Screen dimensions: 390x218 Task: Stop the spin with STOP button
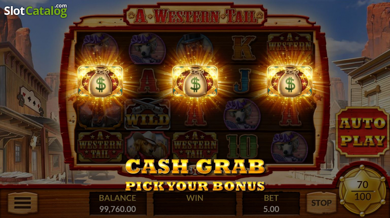[321, 203]
